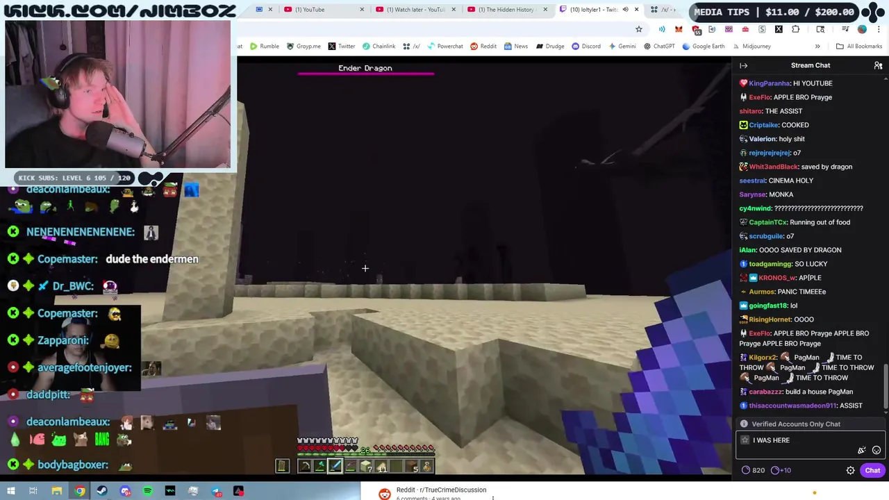Open the emote picker smiley
Viewport: 889px width, 500px height.
(876, 450)
